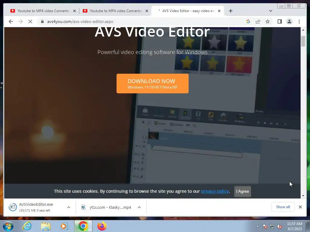This screenshot has width=310, height=232.
Task: Click the scrollbar up arrow
Action: (303, 30)
